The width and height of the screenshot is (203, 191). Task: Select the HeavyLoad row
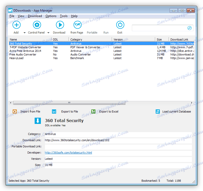[x=101, y=58]
